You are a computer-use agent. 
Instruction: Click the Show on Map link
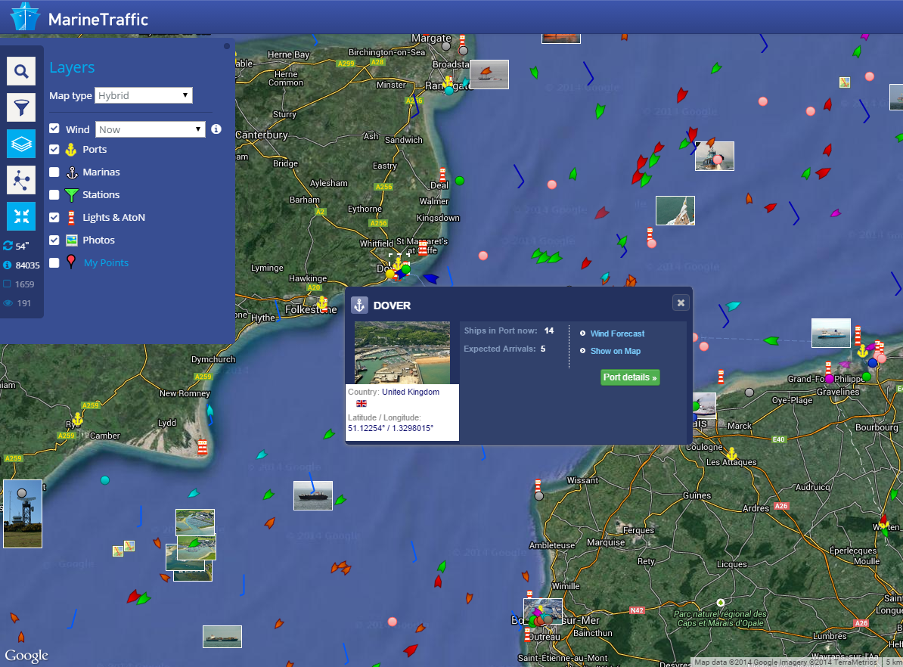(x=615, y=351)
